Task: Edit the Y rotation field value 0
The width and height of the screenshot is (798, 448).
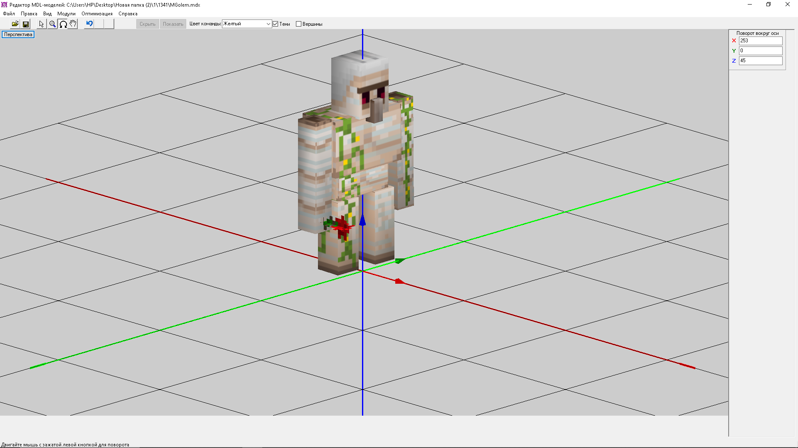Action: [x=761, y=51]
